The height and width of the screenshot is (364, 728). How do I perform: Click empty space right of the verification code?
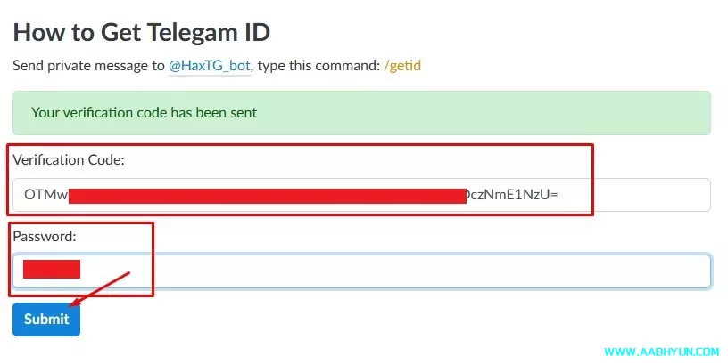(x=642, y=195)
